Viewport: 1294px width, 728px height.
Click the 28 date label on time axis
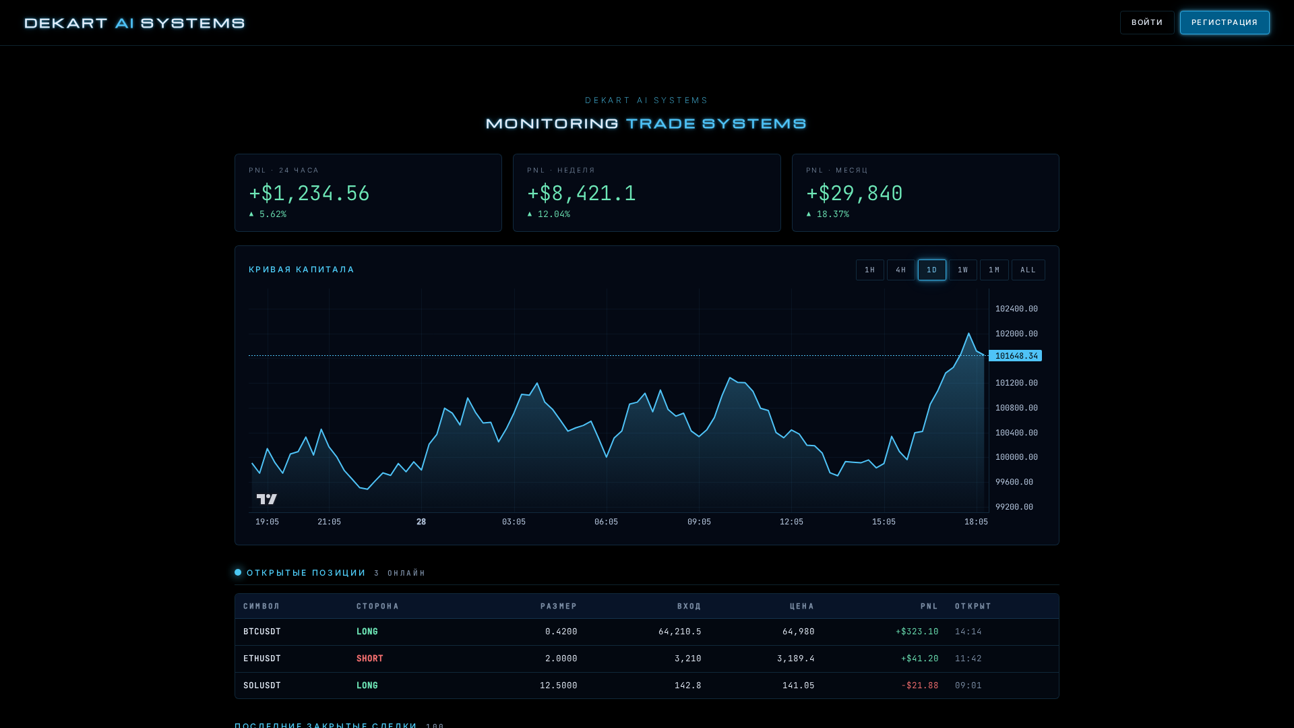[421, 522]
